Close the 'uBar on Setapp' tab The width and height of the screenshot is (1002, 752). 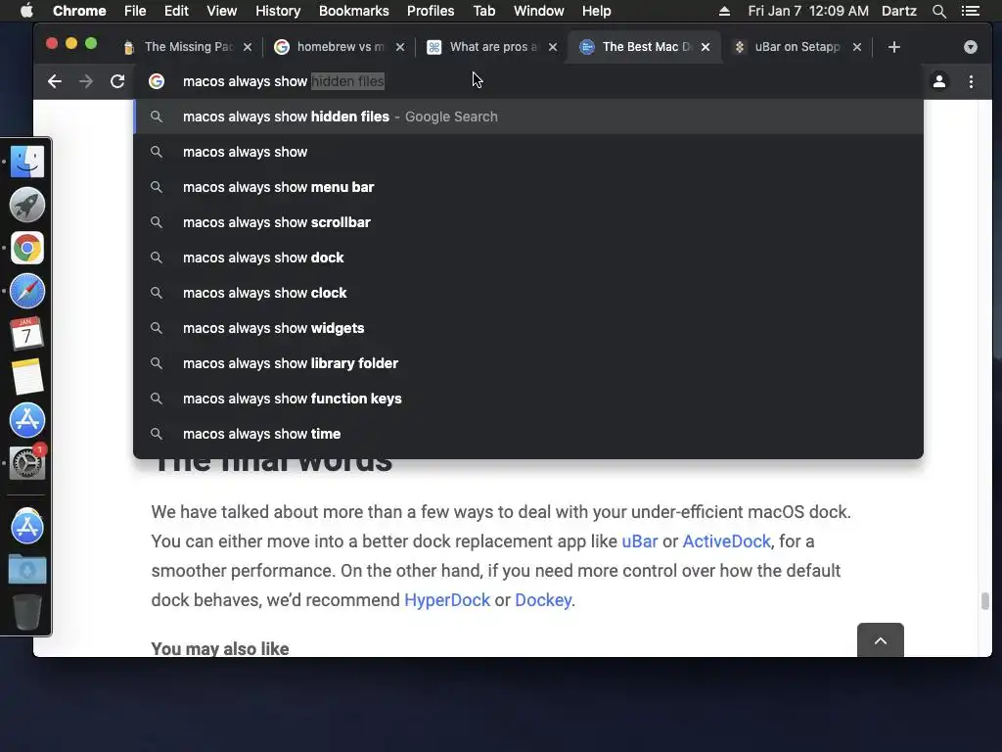pos(857,47)
